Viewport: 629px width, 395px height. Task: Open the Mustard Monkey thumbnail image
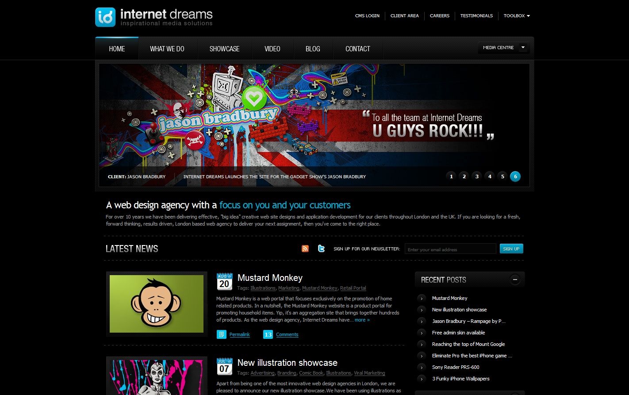click(x=157, y=304)
